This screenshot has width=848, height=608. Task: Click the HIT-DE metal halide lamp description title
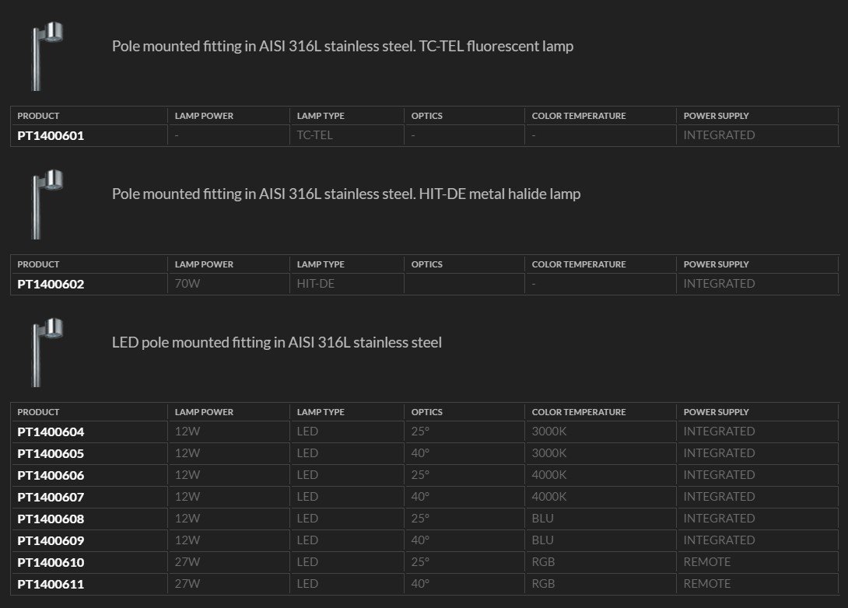346,194
